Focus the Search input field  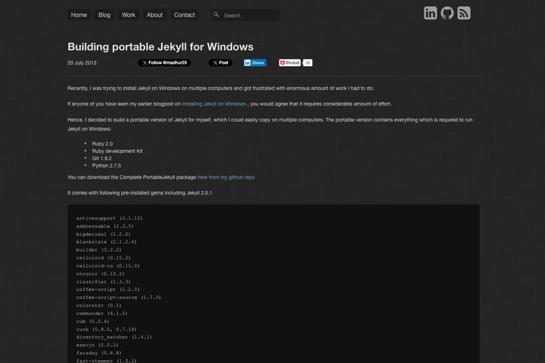(246, 15)
